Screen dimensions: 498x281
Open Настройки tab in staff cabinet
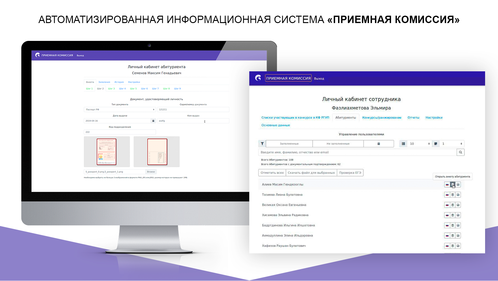click(434, 117)
